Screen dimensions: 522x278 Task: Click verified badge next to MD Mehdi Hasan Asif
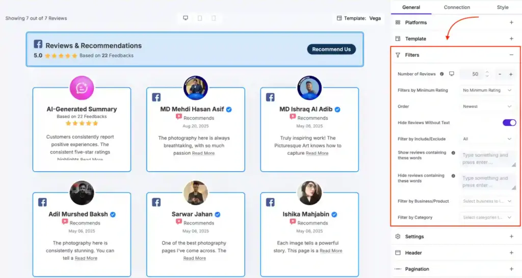point(229,109)
